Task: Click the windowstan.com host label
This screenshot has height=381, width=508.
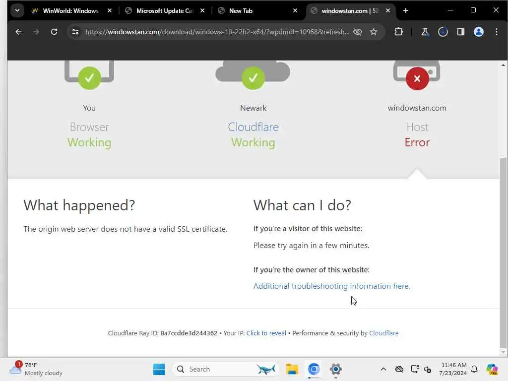Action: pos(417,108)
